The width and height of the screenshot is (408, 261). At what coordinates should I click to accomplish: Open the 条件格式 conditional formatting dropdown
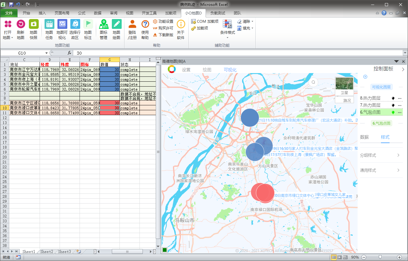(227, 33)
